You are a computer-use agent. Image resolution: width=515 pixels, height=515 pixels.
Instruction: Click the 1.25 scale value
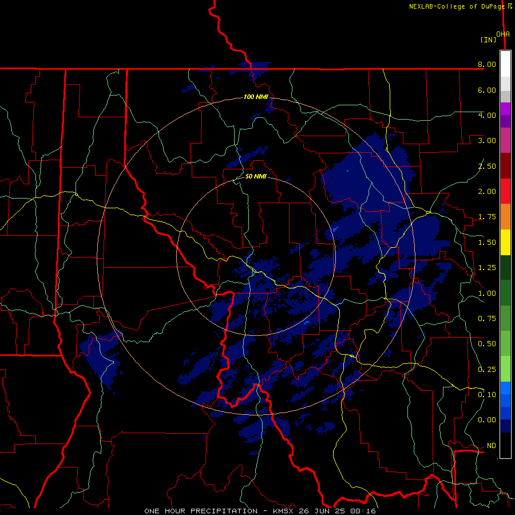click(x=487, y=268)
